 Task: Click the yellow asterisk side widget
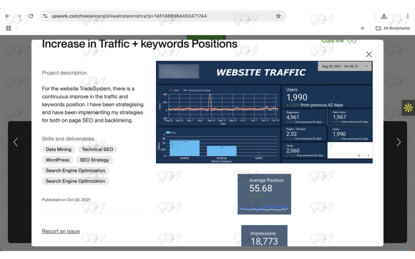pyautogui.click(x=408, y=107)
